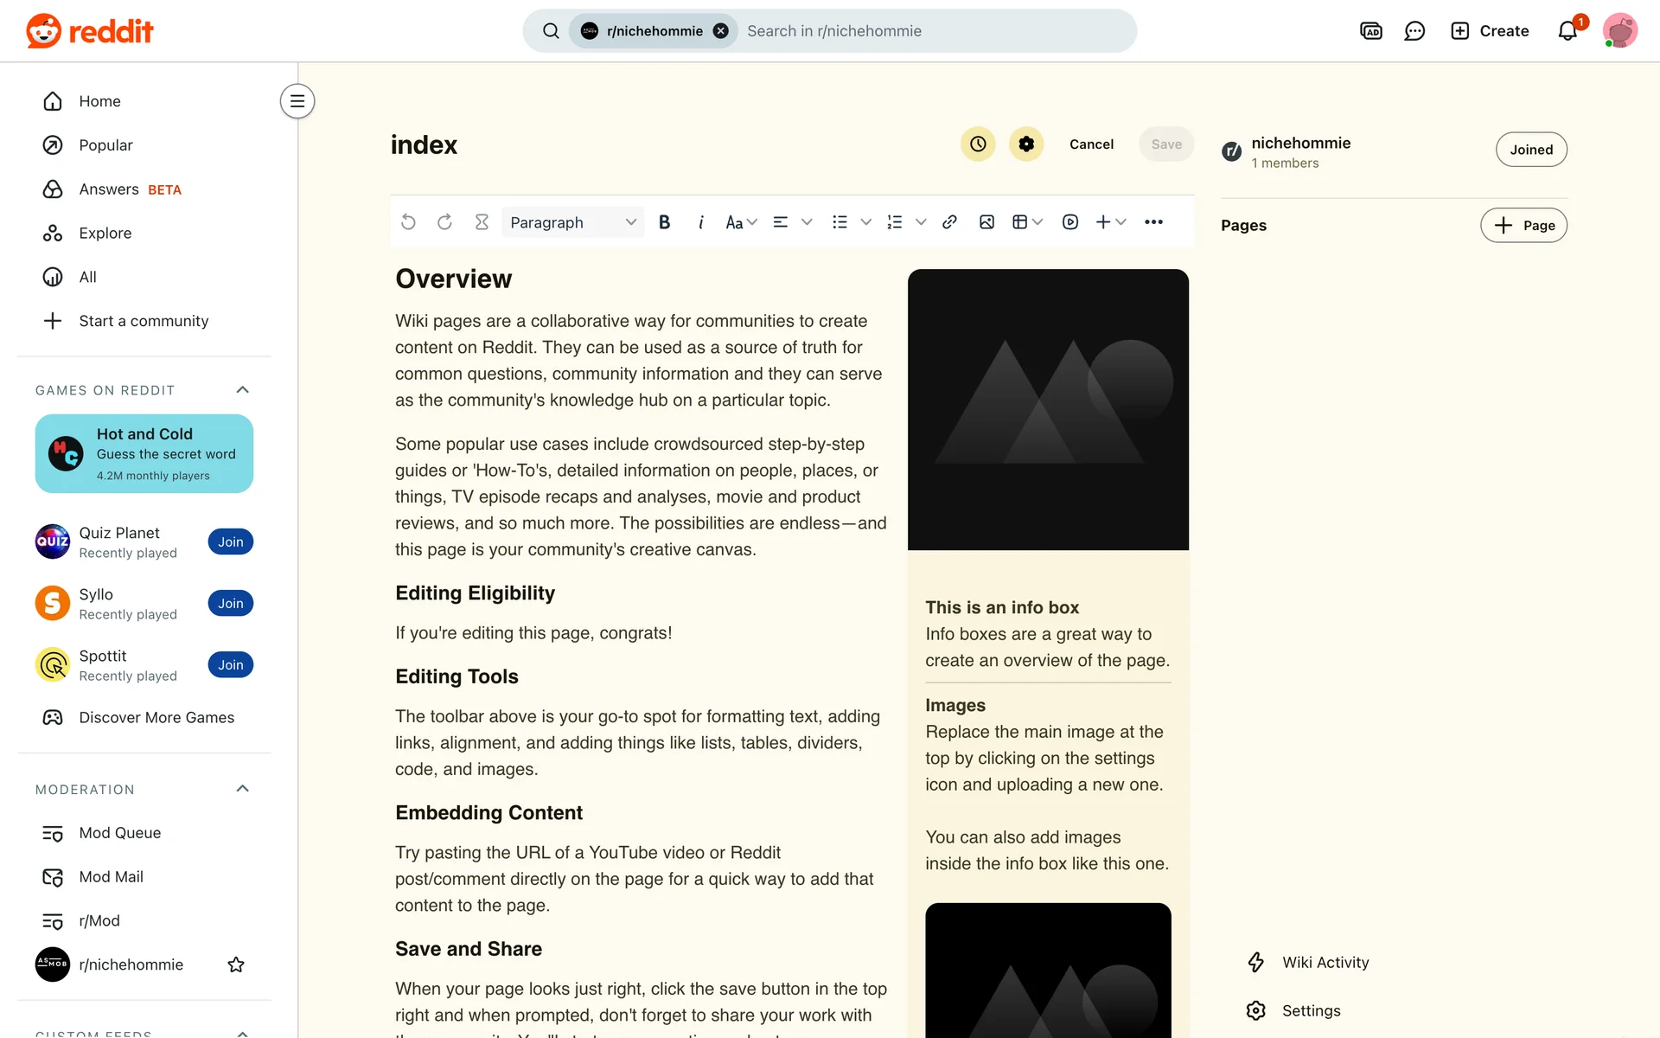The width and height of the screenshot is (1660, 1038).
Task: Collapse the Games on Reddit section
Action: pos(243,390)
